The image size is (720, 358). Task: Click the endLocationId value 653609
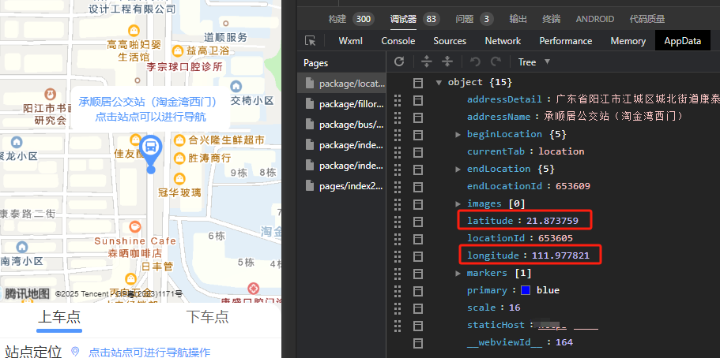(573, 186)
